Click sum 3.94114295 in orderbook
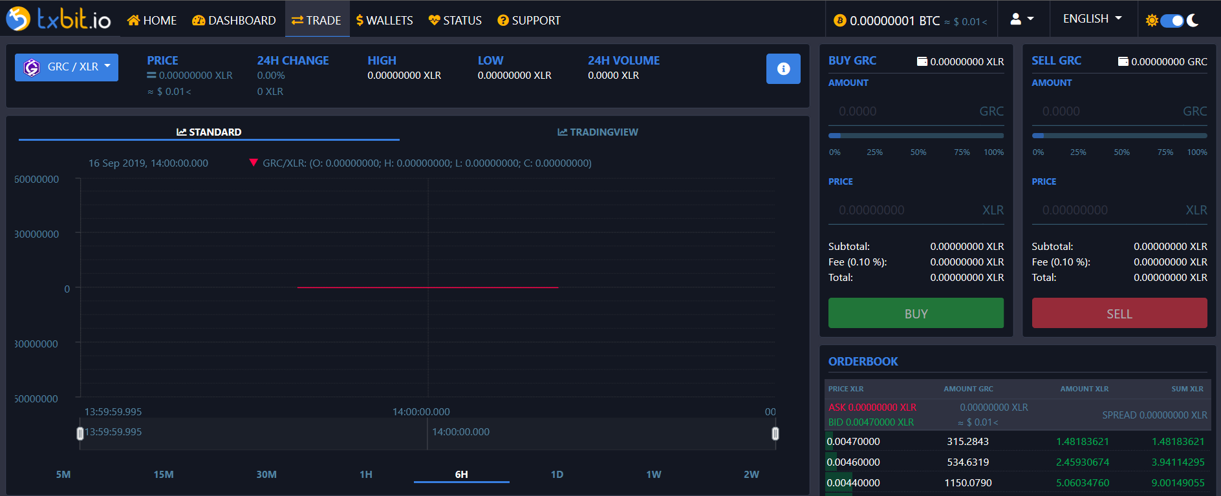Image resolution: width=1221 pixels, height=496 pixels. pos(1178,462)
